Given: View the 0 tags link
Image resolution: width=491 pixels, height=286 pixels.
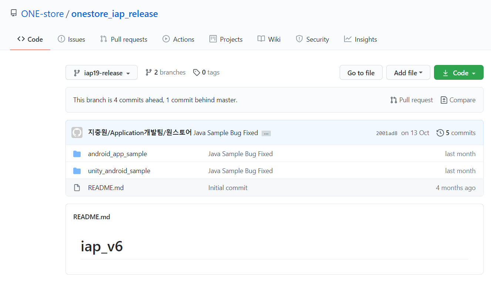Looking at the screenshot, I should click(x=206, y=72).
